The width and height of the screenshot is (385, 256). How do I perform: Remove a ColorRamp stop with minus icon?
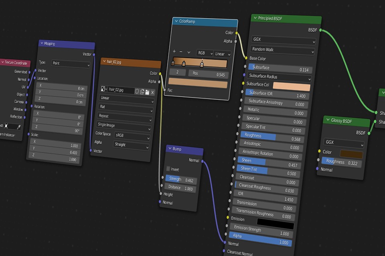[181, 52]
